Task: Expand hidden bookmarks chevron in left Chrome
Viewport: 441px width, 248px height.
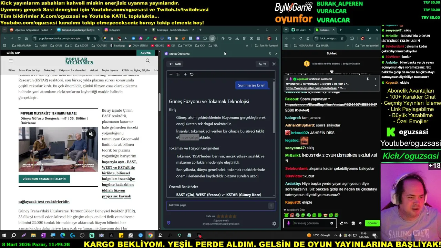Action: (x=247, y=45)
